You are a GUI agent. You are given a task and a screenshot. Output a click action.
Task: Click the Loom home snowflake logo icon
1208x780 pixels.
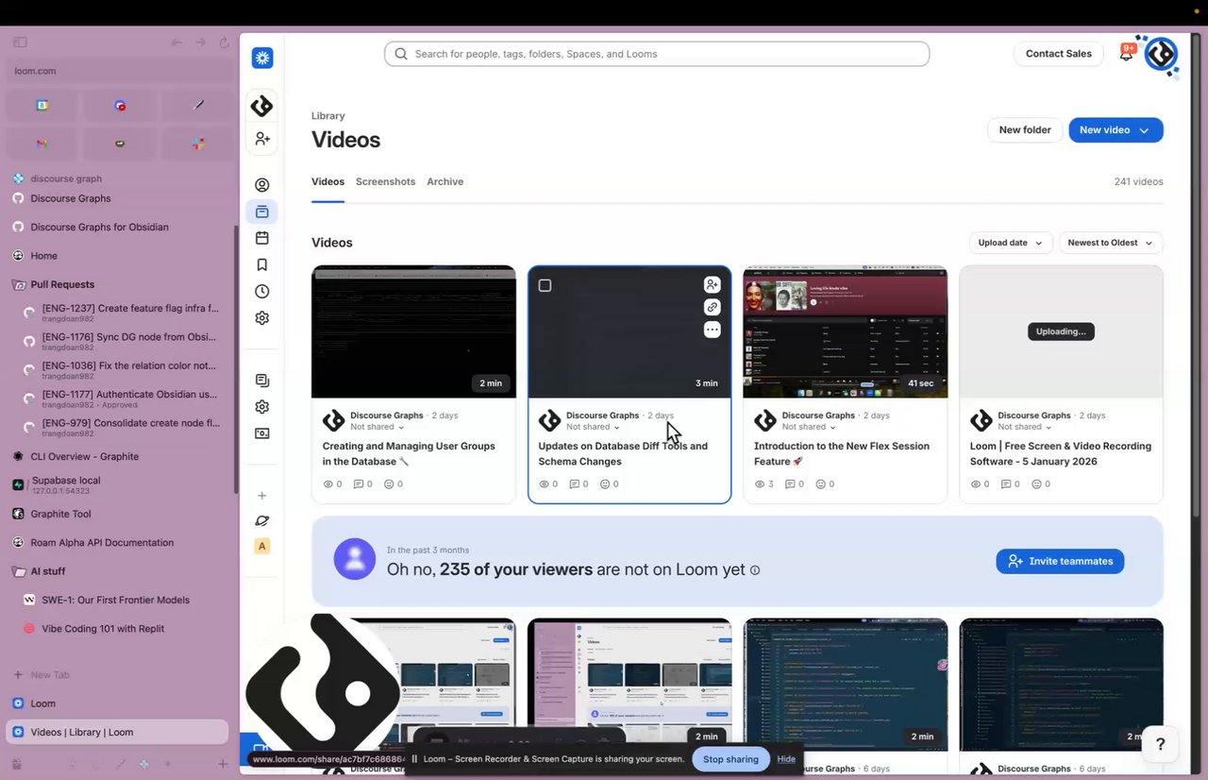coord(262,58)
